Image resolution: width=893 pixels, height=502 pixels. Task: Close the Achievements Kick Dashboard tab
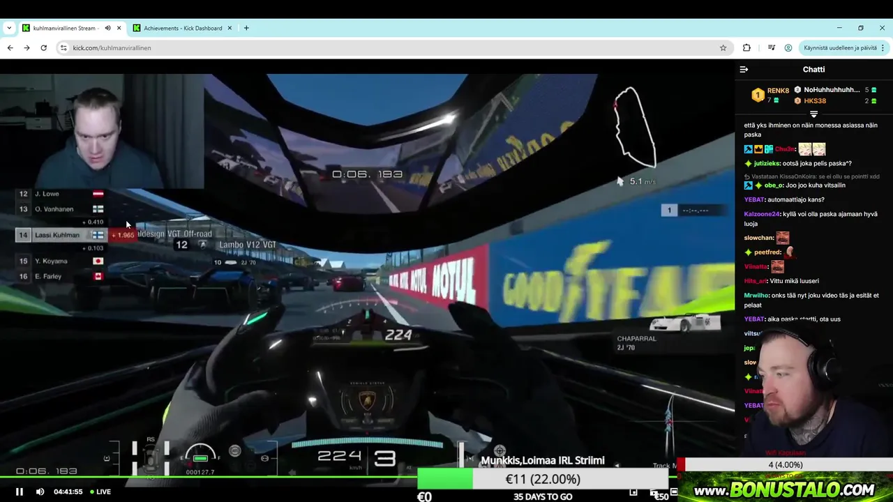click(x=230, y=29)
